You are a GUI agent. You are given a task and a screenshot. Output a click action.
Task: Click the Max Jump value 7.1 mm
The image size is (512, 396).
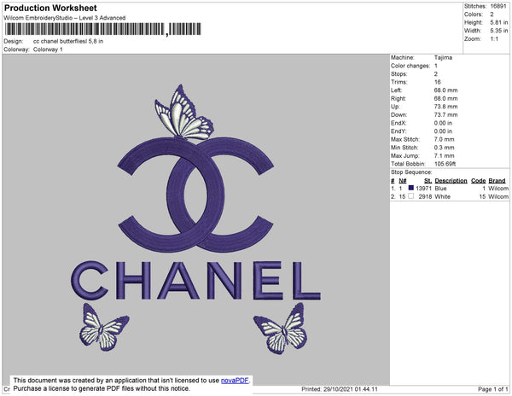pyautogui.click(x=444, y=155)
